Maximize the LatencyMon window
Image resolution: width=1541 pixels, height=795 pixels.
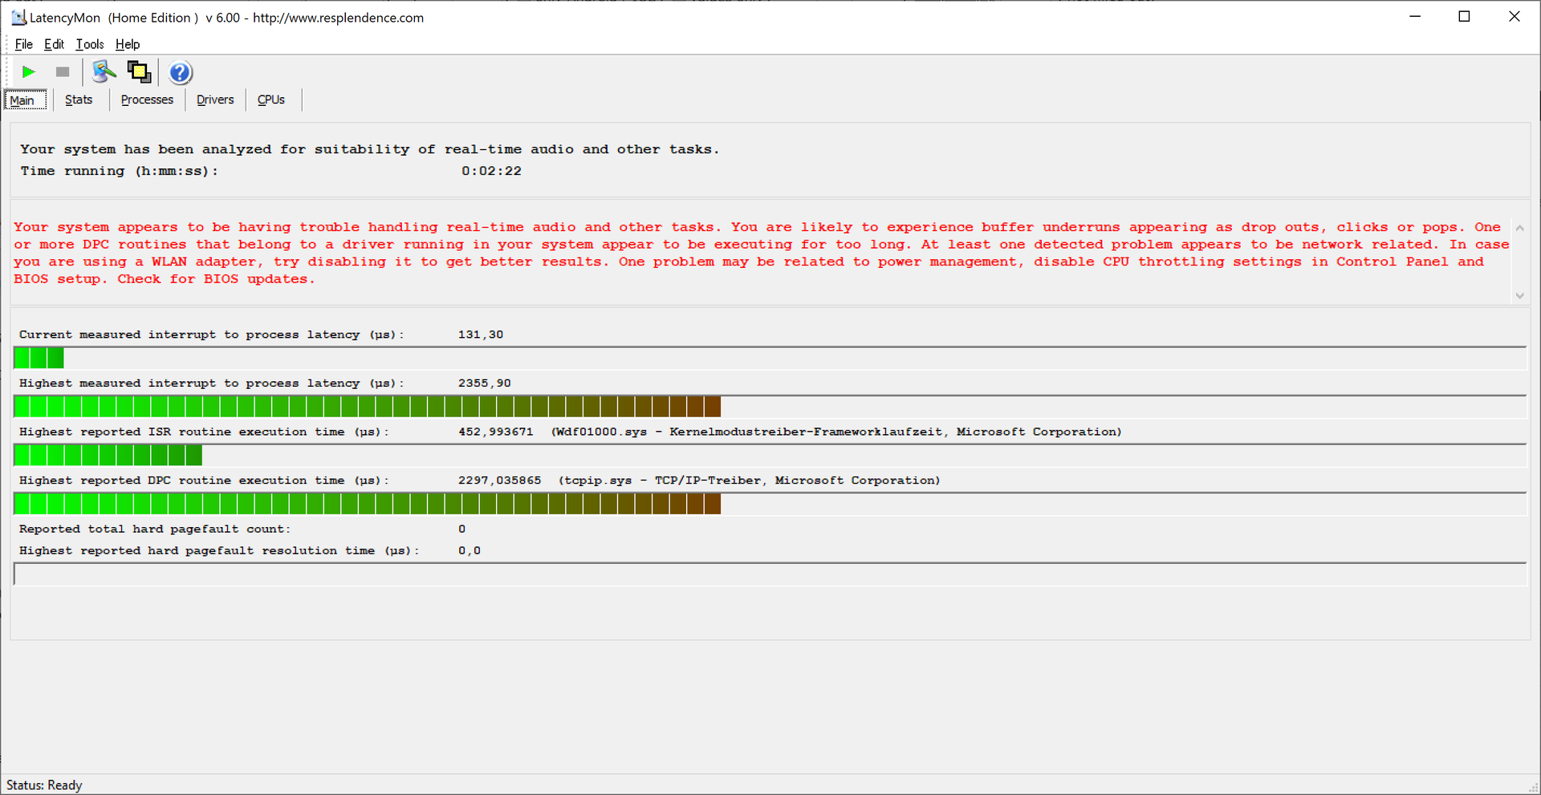point(1464,17)
